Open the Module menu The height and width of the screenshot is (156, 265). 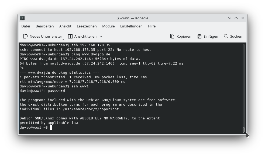[x=108, y=26]
